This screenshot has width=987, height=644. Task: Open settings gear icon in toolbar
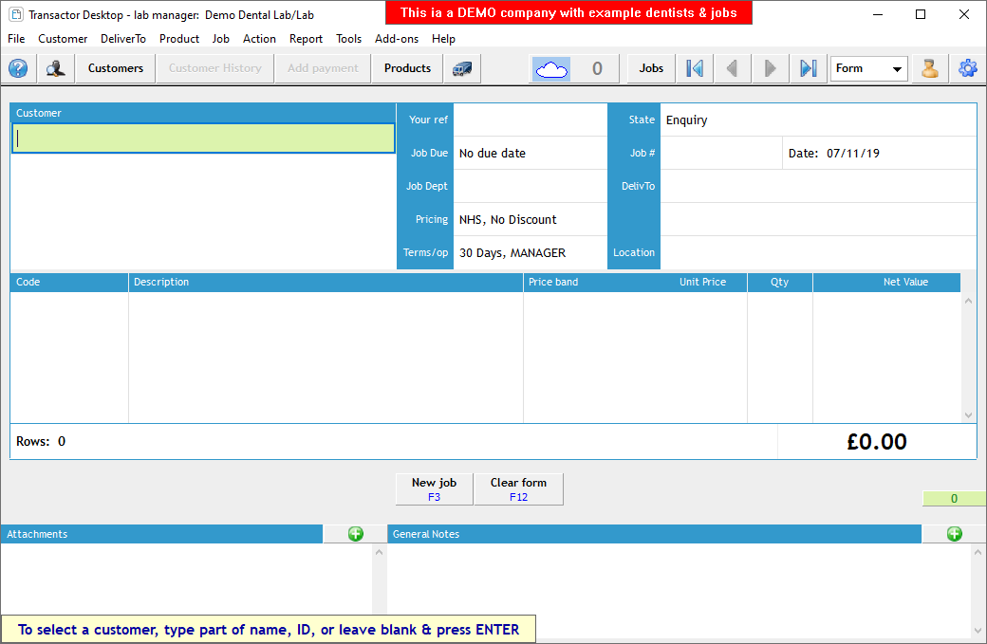pos(968,68)
